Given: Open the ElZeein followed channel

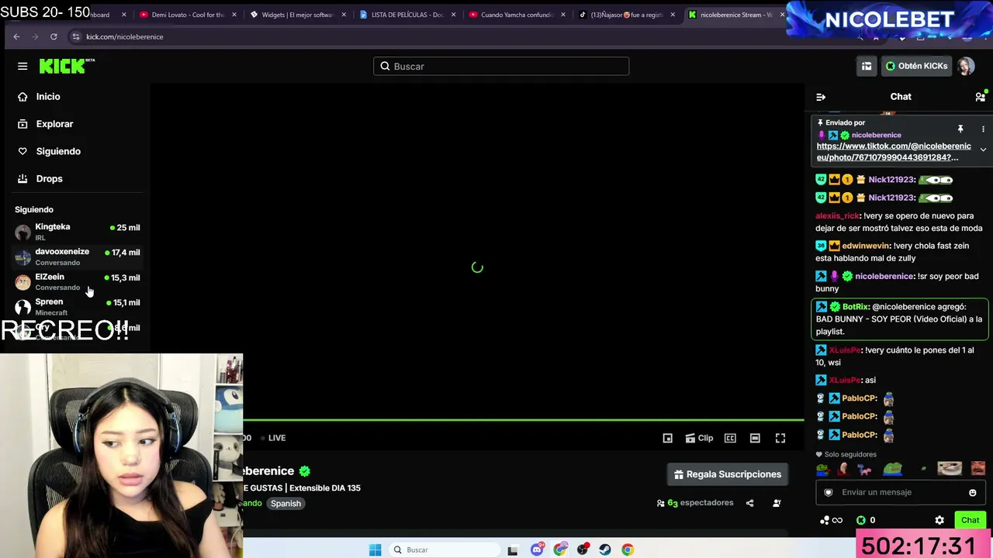Looking at the screenshot, I should click(77, 281).
